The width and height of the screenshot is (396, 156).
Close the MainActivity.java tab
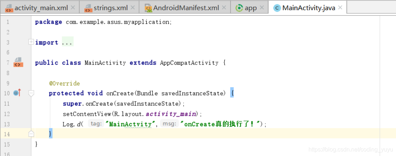pos(340,8)
